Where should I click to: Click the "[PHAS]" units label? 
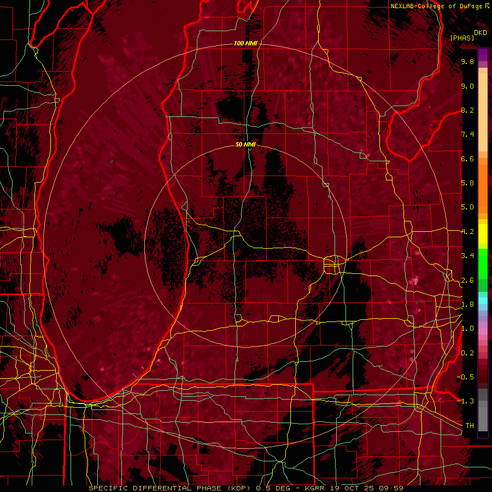coord(462,38)
